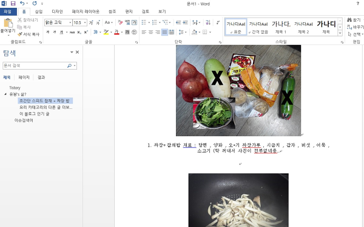Toggle Italic formatting
This screenshot has width=364, height=227.
tap(55, 32)
